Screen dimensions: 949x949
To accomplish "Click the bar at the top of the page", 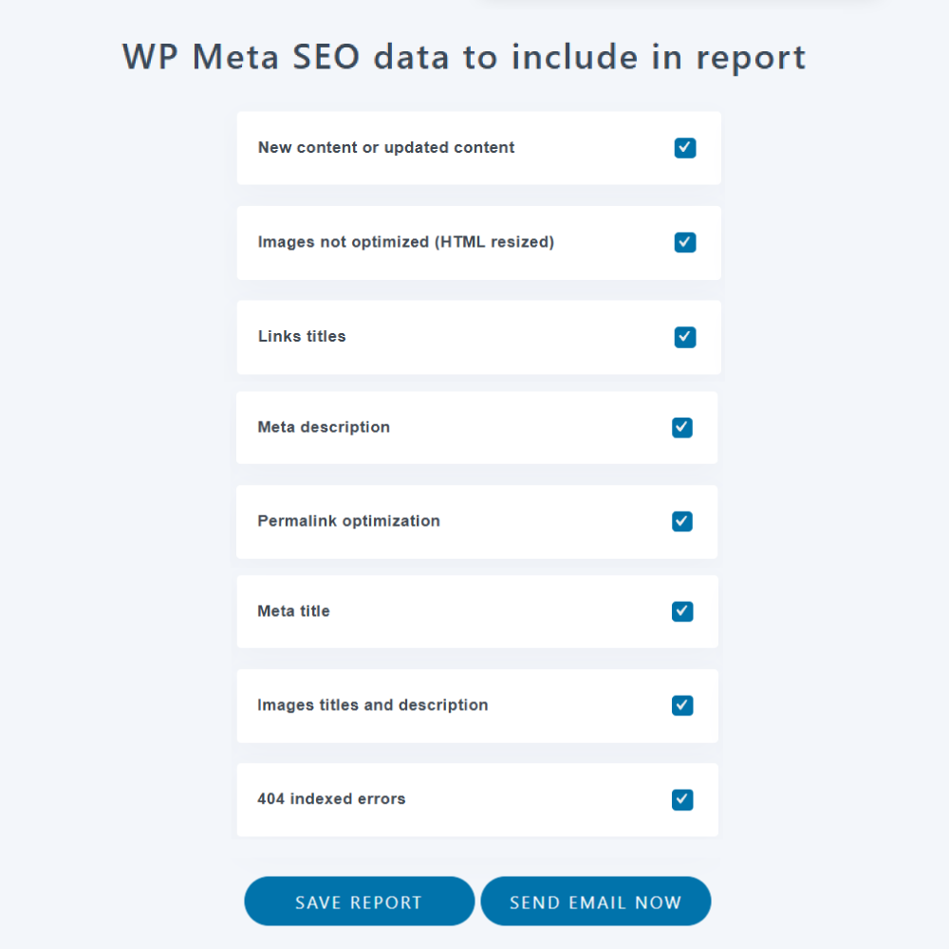I will pos(679,4).
